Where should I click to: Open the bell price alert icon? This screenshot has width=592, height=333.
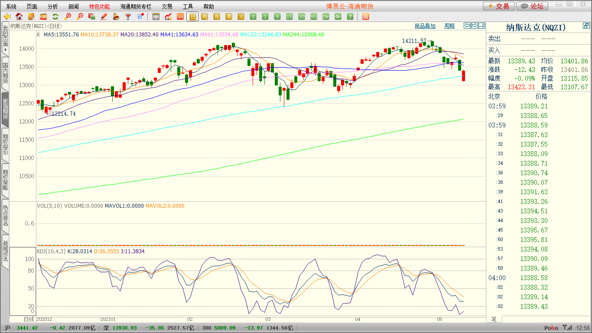[116, 16]
